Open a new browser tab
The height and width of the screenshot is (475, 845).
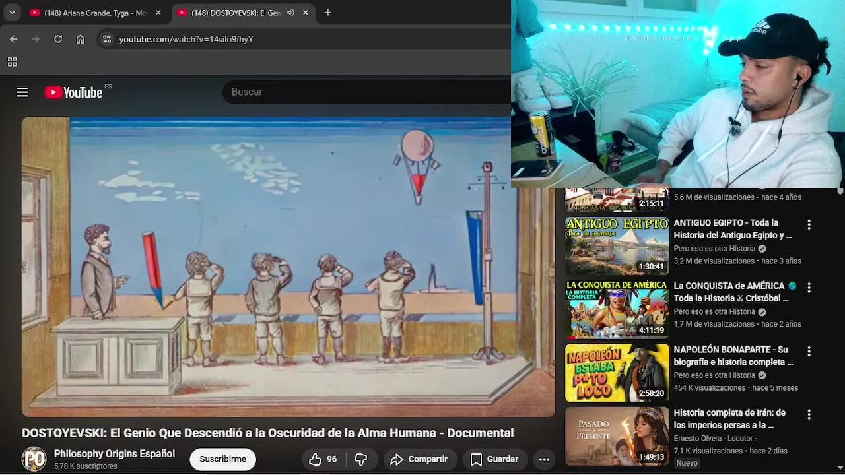click(x=327, y=13)
